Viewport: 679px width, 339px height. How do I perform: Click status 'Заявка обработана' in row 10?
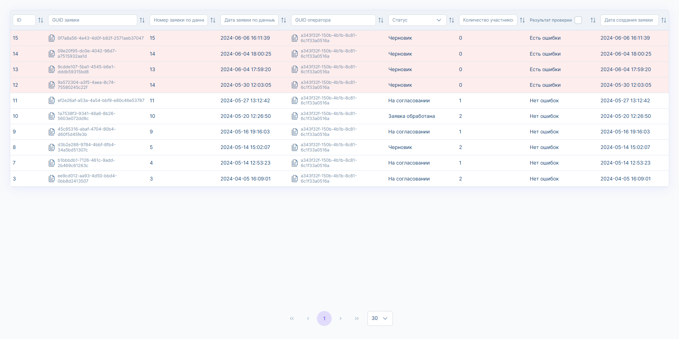click(x=412, y=116)
